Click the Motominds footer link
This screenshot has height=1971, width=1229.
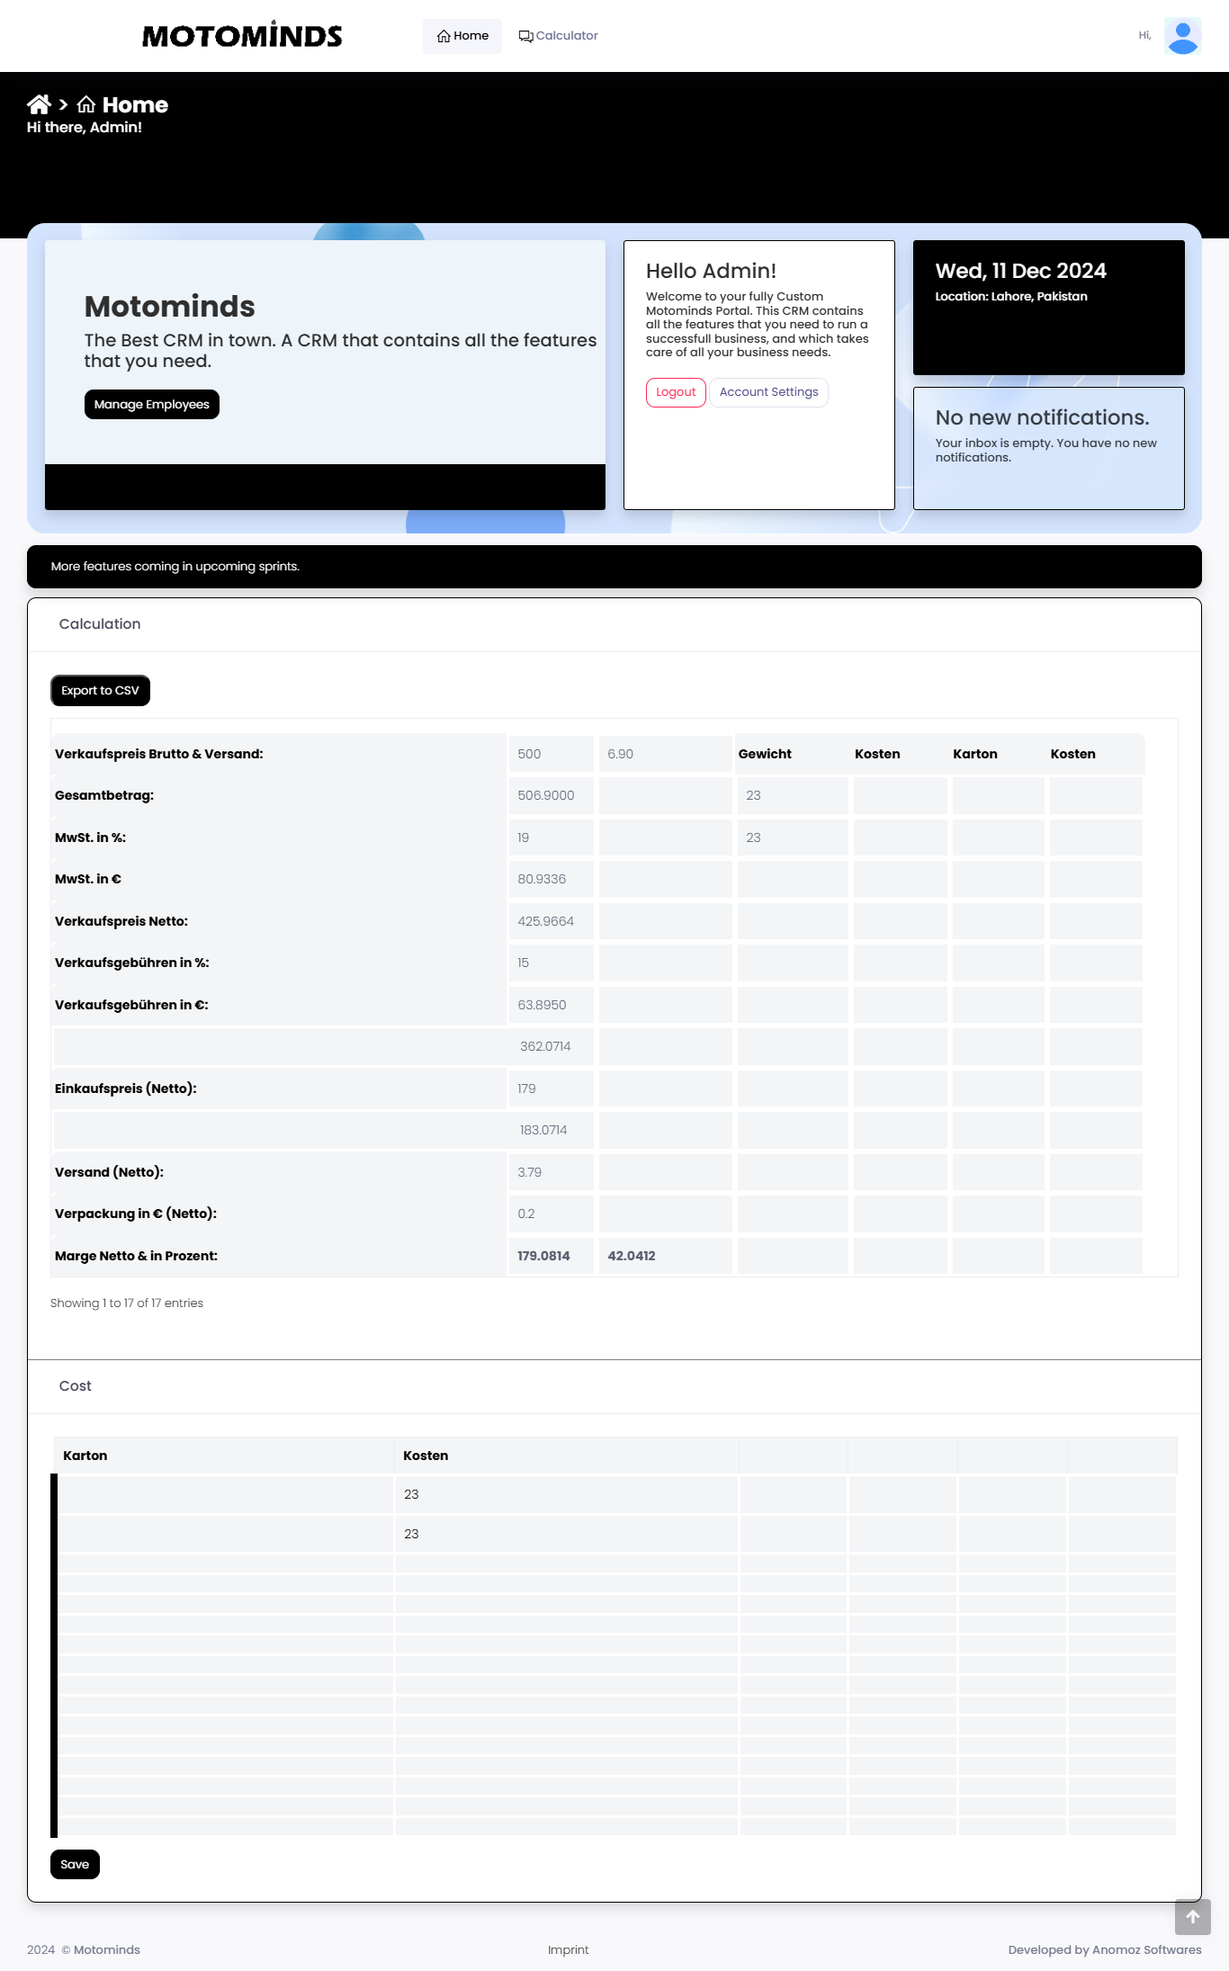[106, 1949]
